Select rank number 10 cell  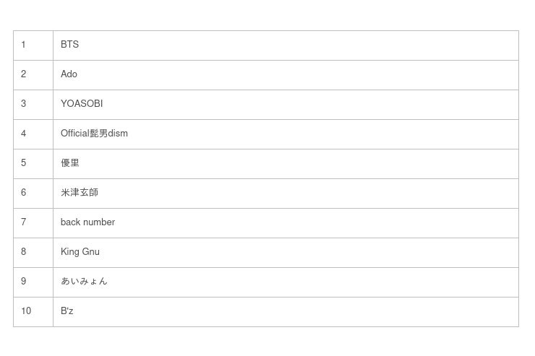(x=27, y=311)
